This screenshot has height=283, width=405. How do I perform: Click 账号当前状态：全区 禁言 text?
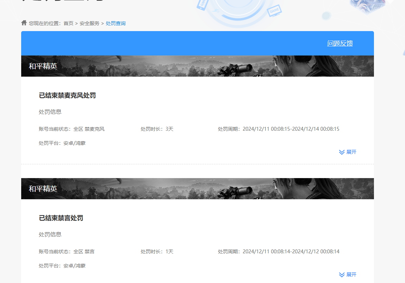(67, 252)
